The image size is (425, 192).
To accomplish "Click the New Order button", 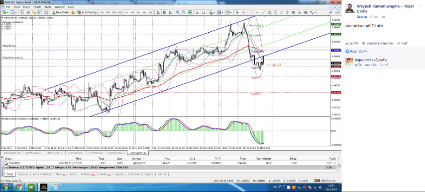I will tap(60, 12).
